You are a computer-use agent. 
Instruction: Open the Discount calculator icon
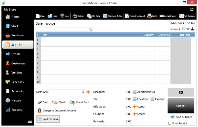[x=134, y=92]
